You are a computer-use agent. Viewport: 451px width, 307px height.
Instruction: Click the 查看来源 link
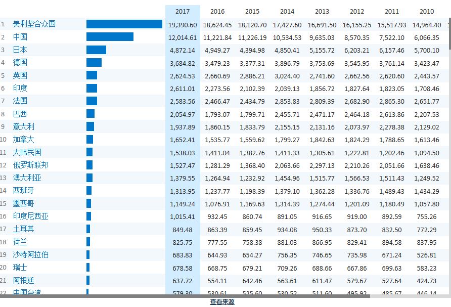(x=222, y=302)
